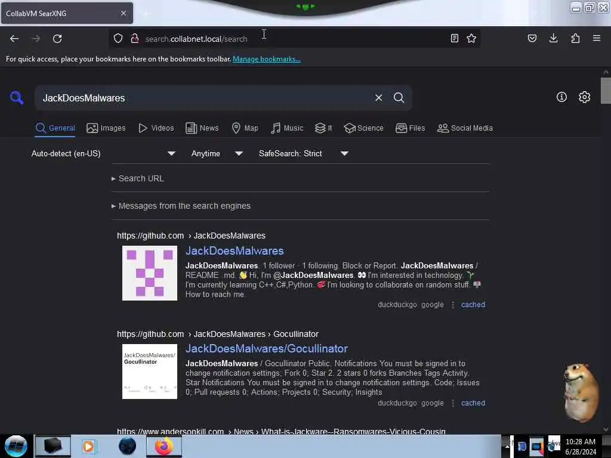Image resolution: width=611 pixels, height=458 pixels.
Task: Click the Gocullinator repository thumbnail
Action: (x=150, y=372)
